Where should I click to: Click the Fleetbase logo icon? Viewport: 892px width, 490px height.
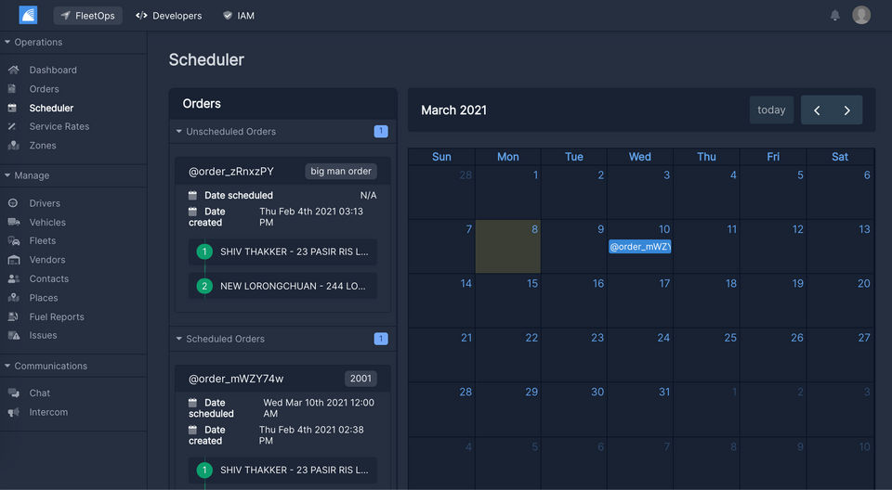pos(28,15)
